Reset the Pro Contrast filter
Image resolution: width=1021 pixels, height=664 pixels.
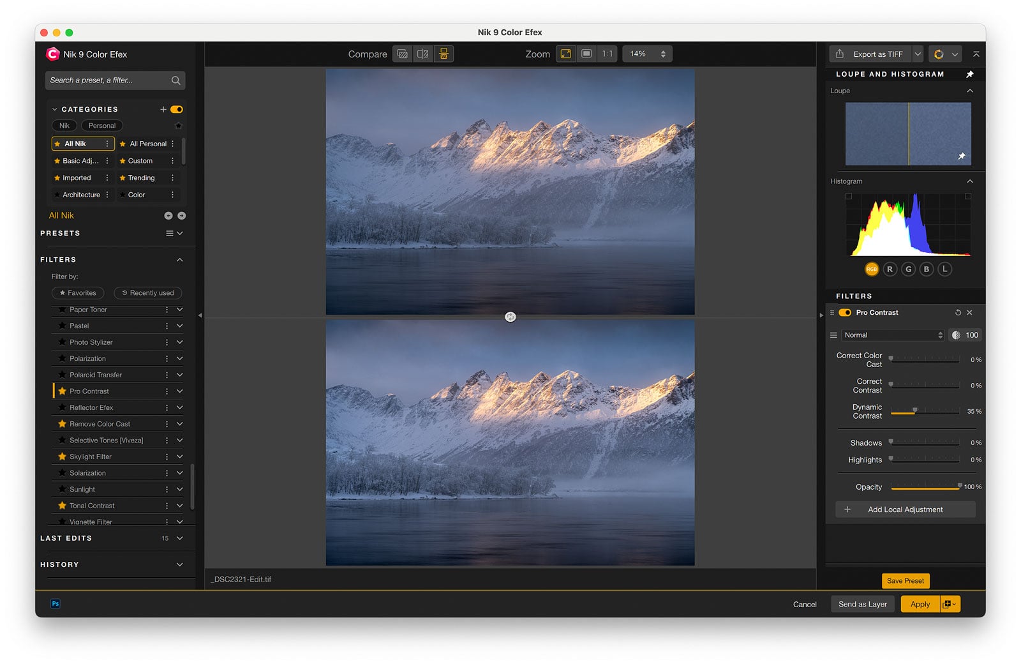(958, 313)
